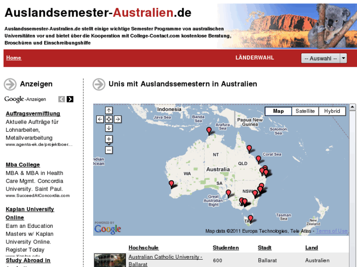The height and width of the screenshot is (267, 357).
Task: Pan the map down with arrow
Action: click(109, 128)
